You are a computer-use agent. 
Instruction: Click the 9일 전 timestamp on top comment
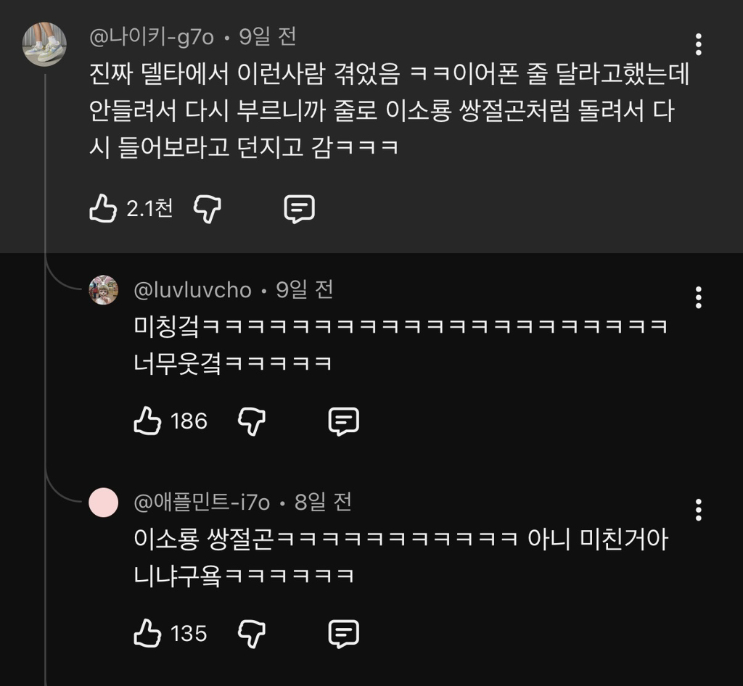point(268,37)
